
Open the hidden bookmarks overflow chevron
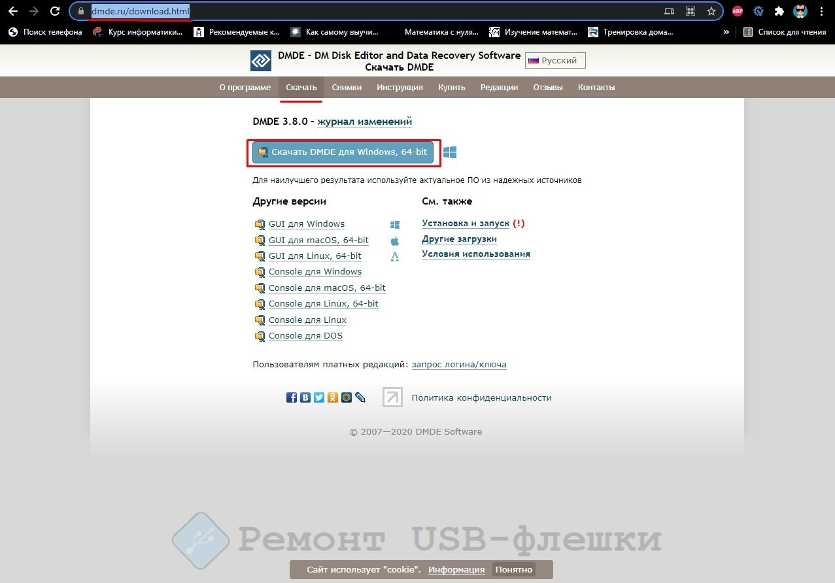coord(726,31)
